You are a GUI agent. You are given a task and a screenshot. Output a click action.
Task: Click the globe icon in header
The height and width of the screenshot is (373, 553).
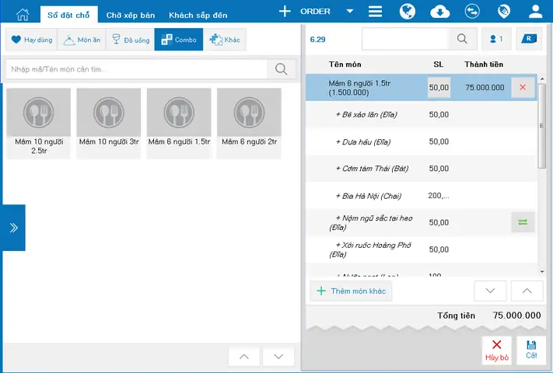[408, 12]
